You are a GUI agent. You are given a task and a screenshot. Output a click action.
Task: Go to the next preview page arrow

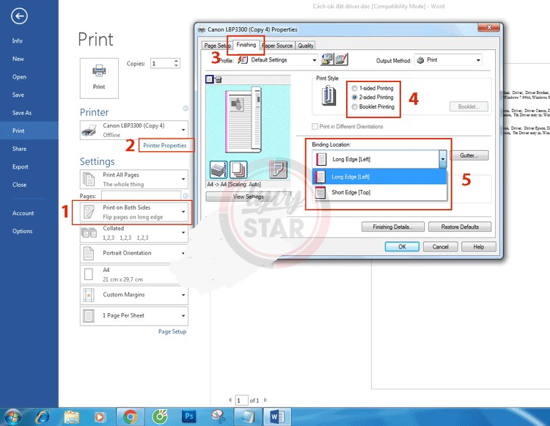(265, 400)
